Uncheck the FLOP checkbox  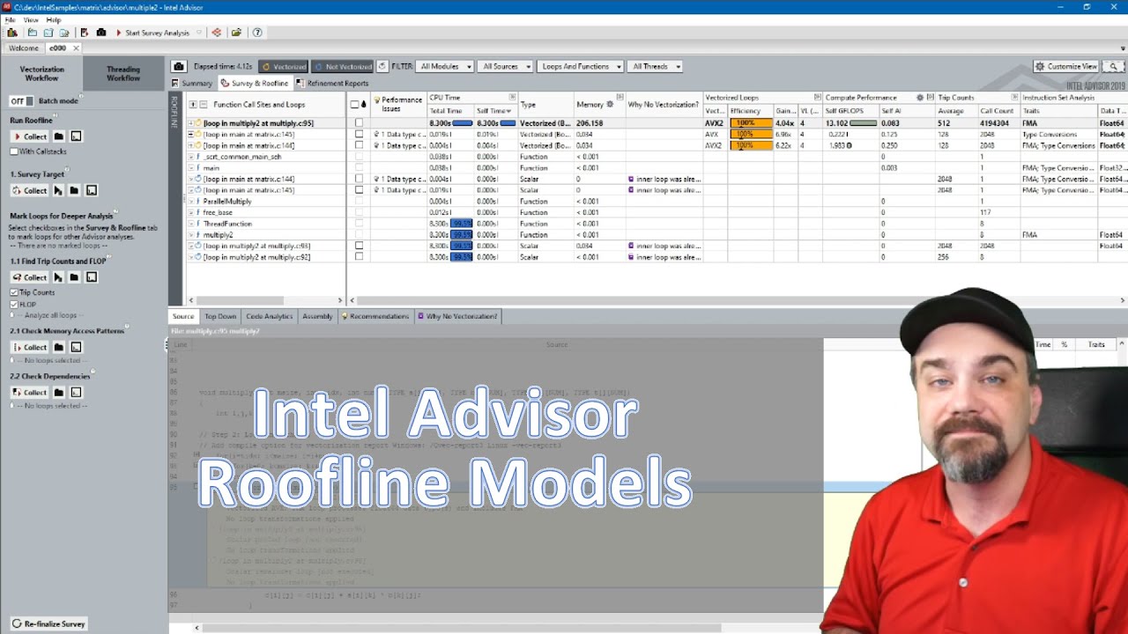coord(14,304)
